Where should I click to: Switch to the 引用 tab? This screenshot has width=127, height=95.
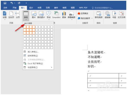tap(48, 8)
